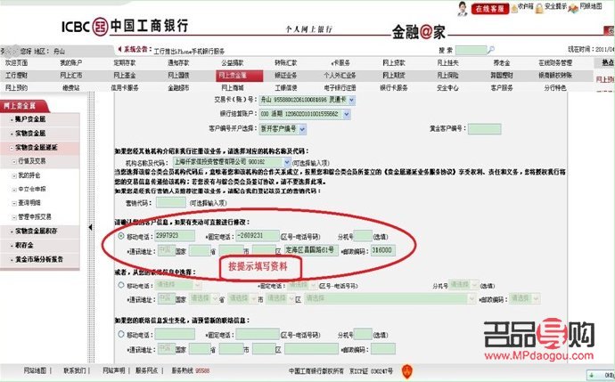Click mobile phone field containing 2997923

point(175,236)
